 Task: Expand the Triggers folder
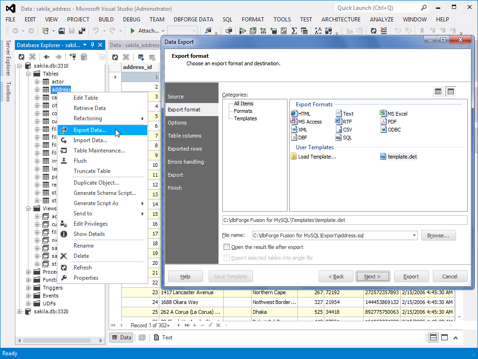tap(28, 288)
